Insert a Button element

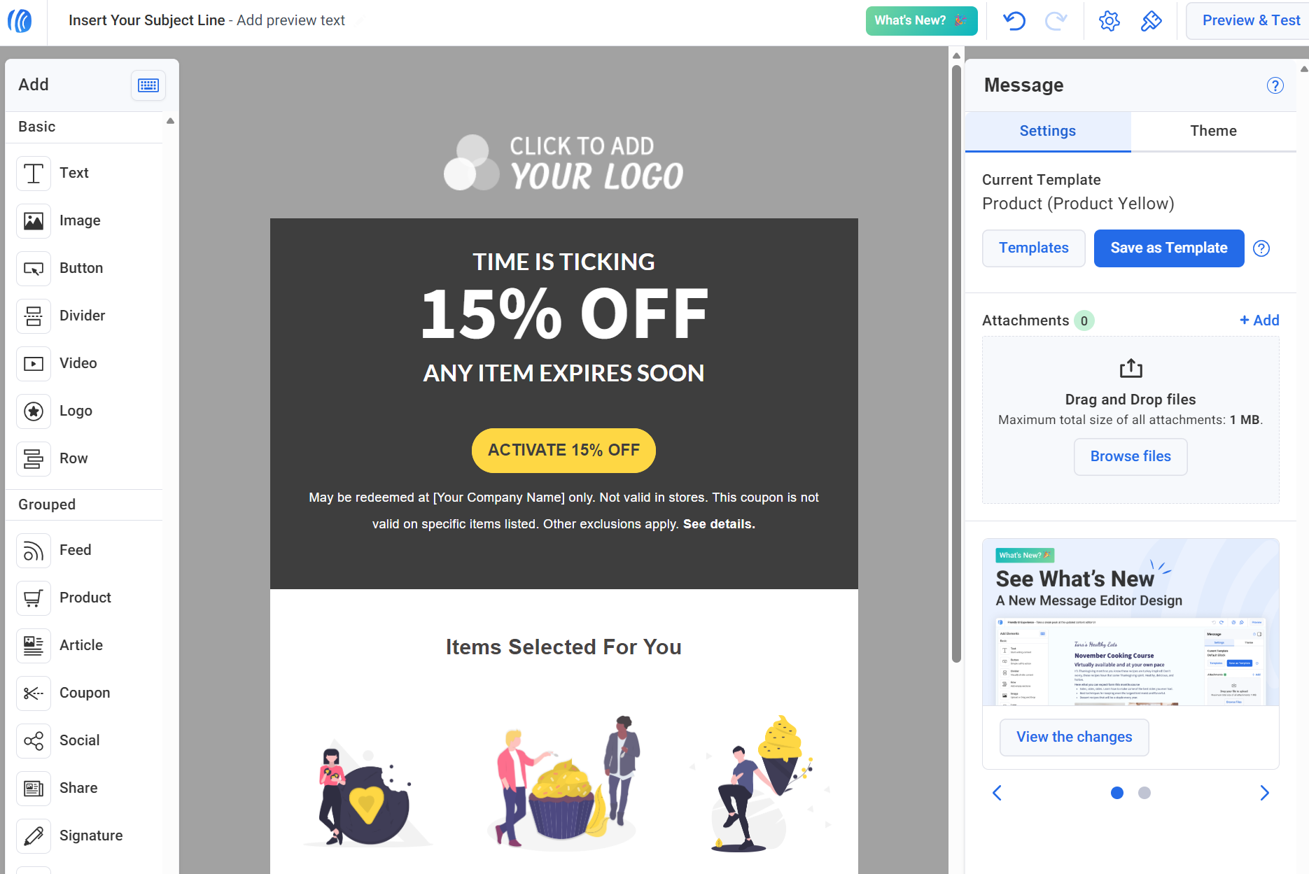point(33,268)
